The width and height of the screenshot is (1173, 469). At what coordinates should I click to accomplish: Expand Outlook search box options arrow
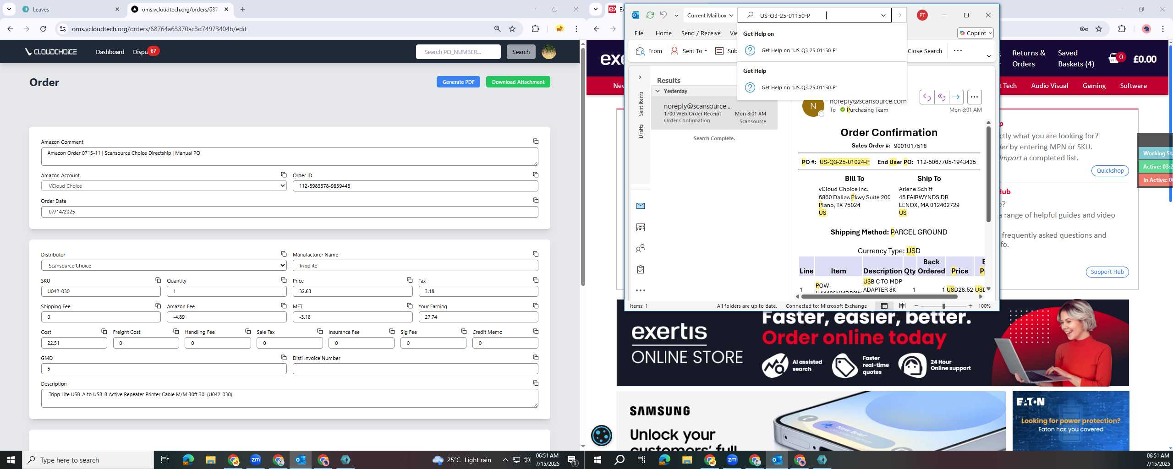(x=883, y=15)
